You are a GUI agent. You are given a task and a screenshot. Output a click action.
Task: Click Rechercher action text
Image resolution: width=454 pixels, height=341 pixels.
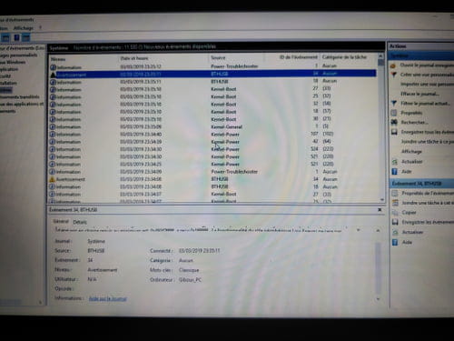coord(415,123)
